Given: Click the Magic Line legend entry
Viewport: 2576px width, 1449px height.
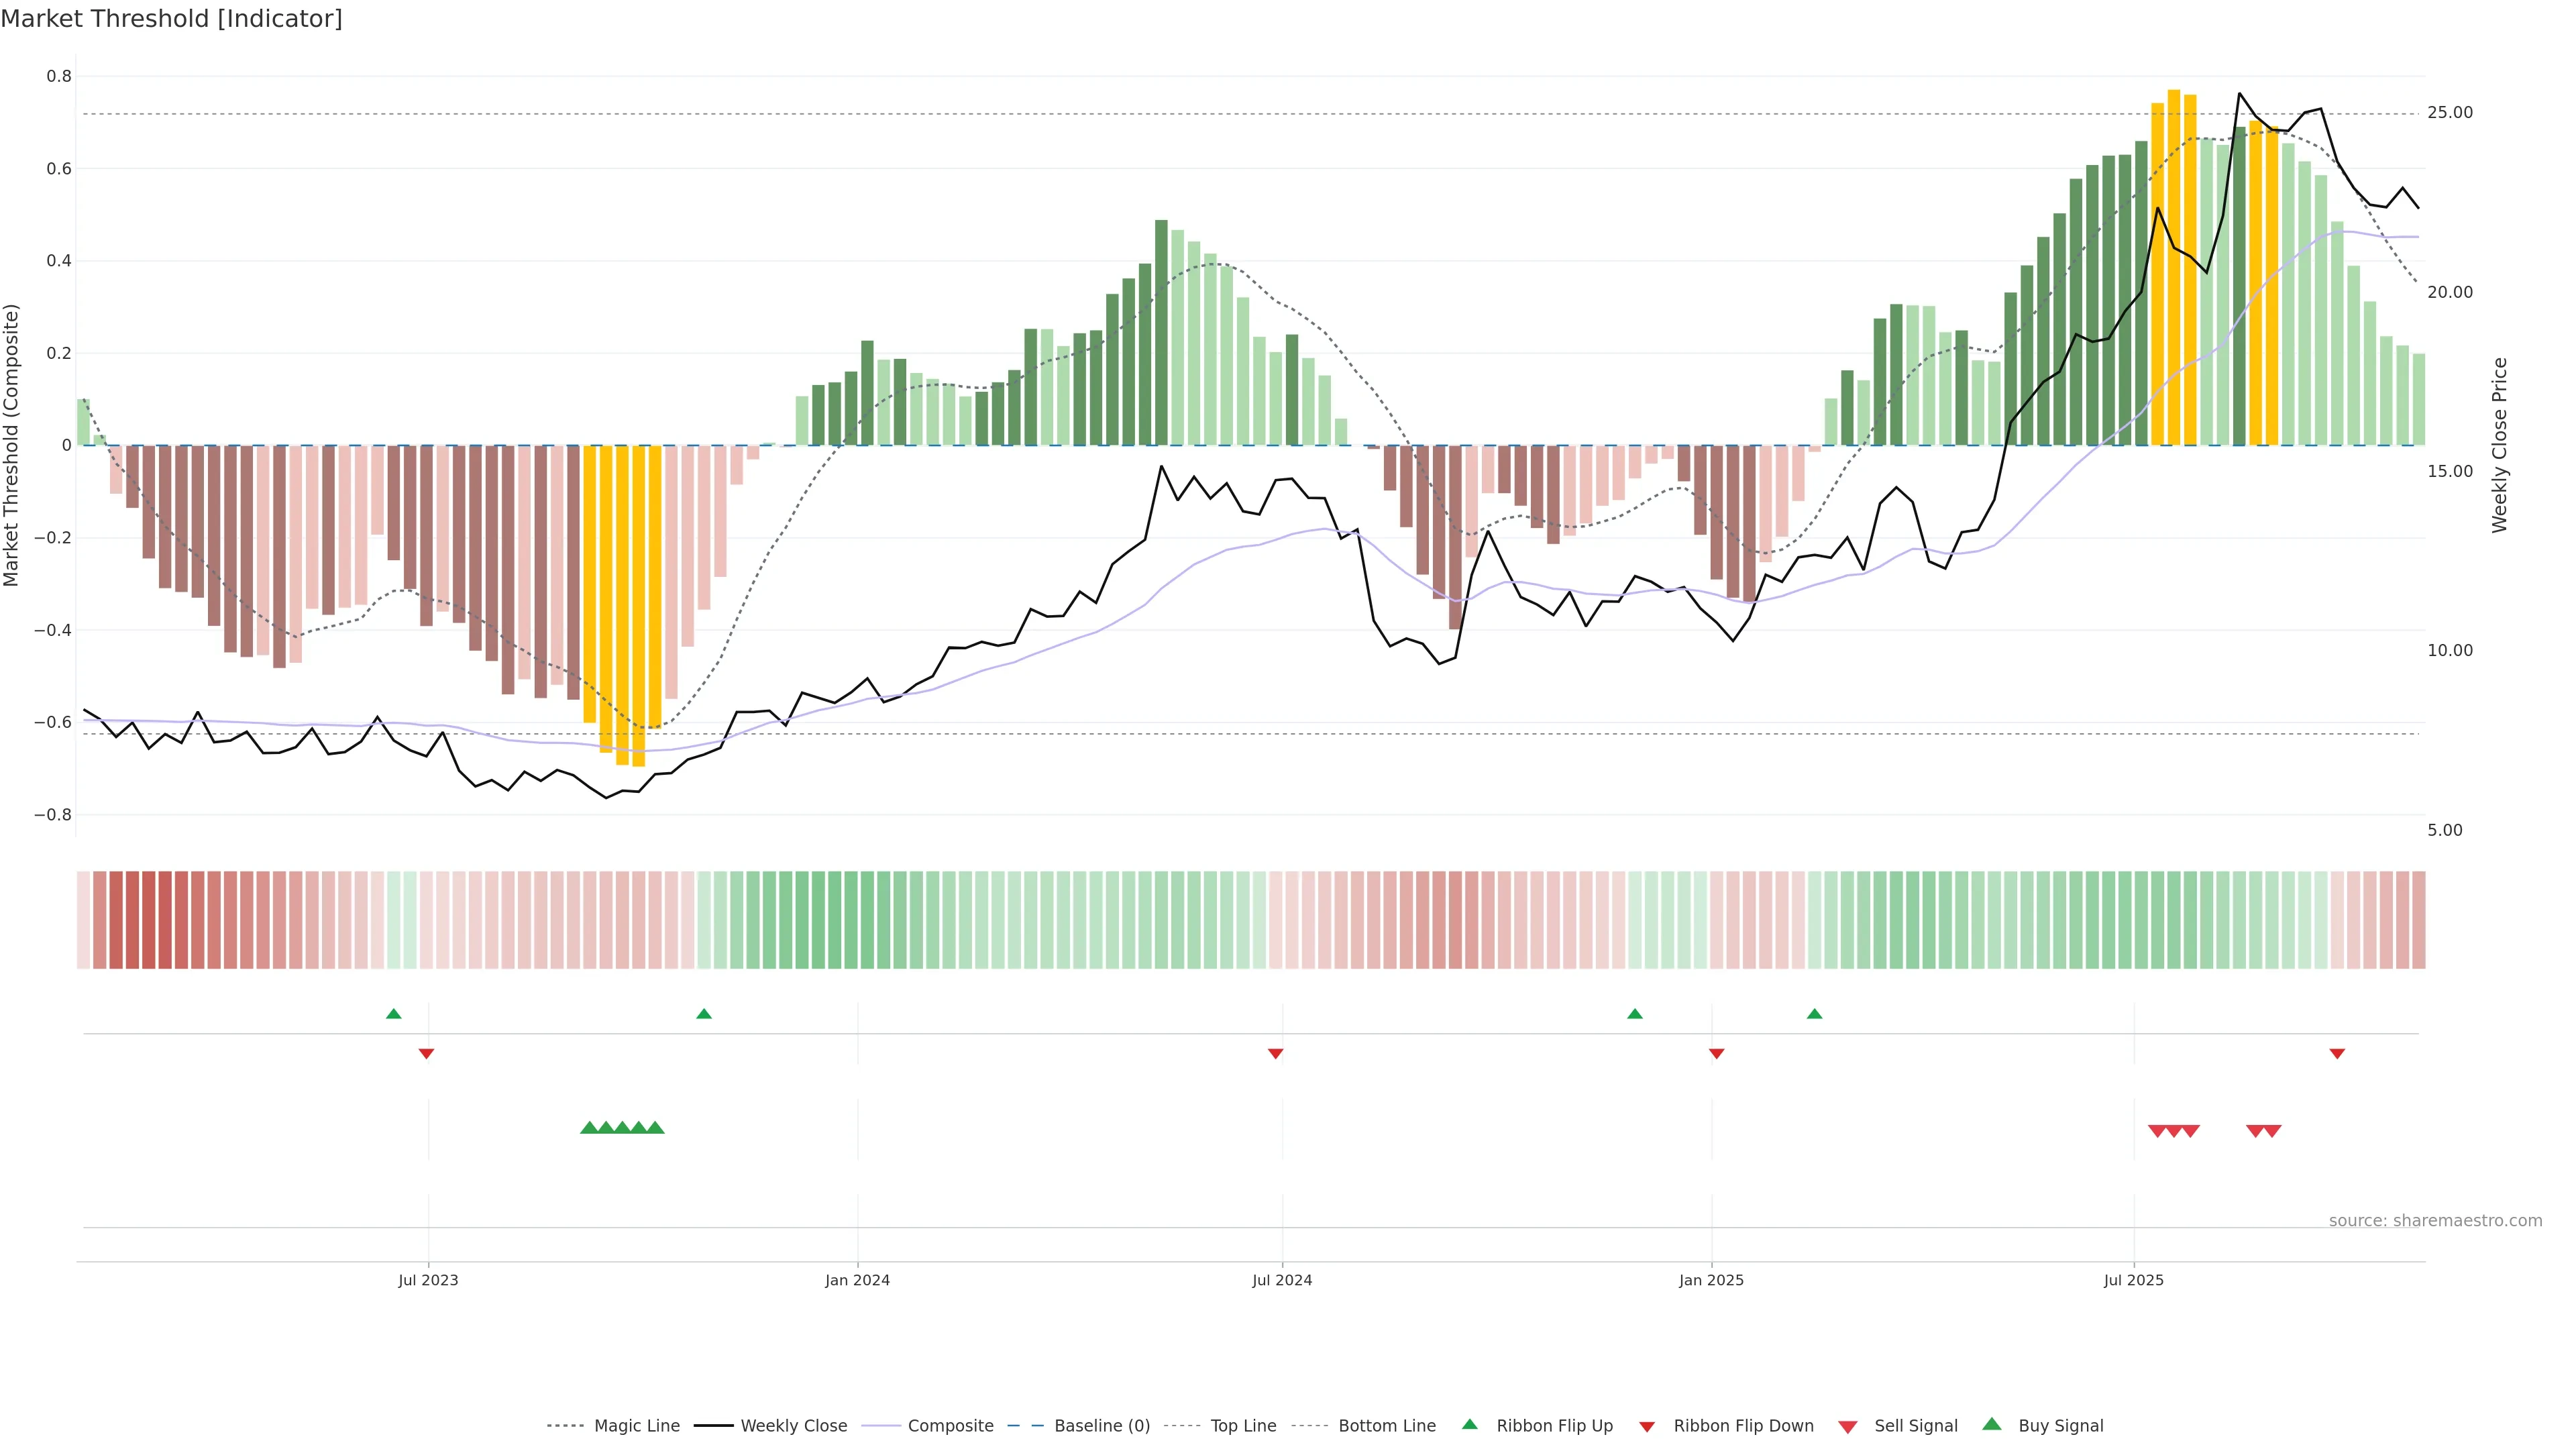Looking at the screenshot, I should [x=636, y=1426].
